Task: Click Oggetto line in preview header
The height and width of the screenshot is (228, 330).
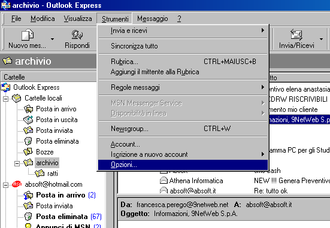Action: pos(179,214)
